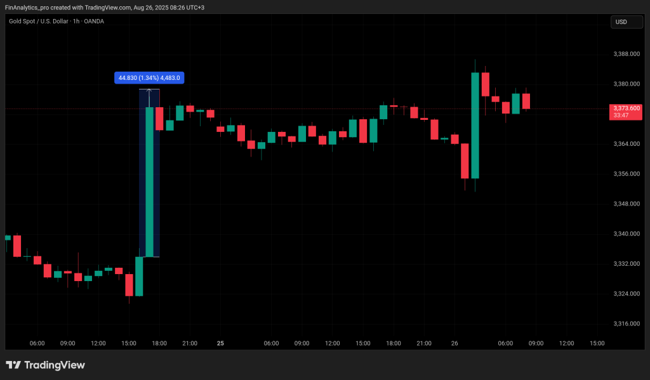Screen dimensions: 650x380
Task: Click the date label 26 on the time axis
Action: pyautogui.click(x=454, y=343)
